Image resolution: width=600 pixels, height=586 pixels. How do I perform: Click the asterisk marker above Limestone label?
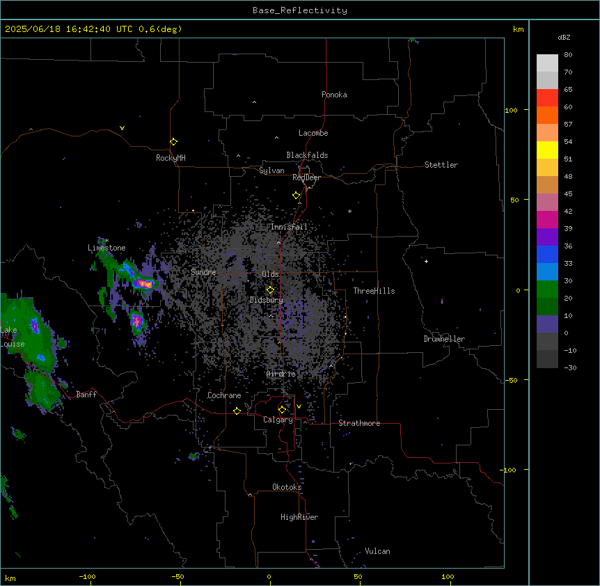106,241
